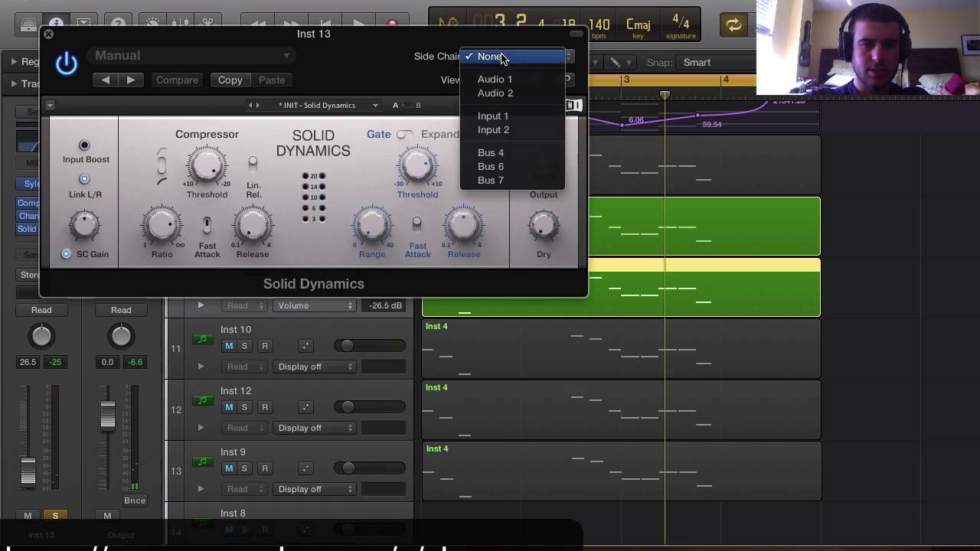
Task: Click the Inst 12 track volume slider
Action: point(371,407)
